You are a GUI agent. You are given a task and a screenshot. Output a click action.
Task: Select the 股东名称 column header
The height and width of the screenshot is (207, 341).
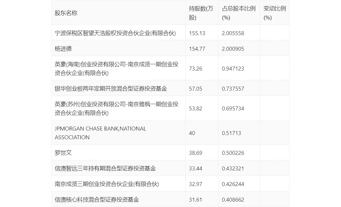[66, 13]
